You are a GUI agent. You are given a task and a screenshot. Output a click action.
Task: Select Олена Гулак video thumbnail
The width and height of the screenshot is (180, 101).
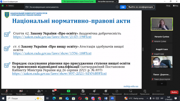tap(162, 24)
